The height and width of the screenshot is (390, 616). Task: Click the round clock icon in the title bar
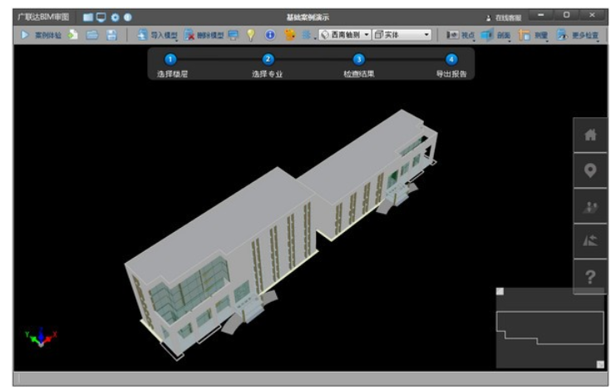[x=128, y=17]
